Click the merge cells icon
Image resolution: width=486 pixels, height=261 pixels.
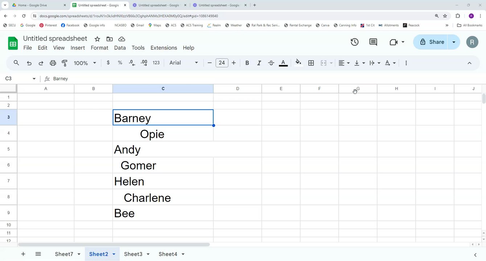(x=324, y=63)
